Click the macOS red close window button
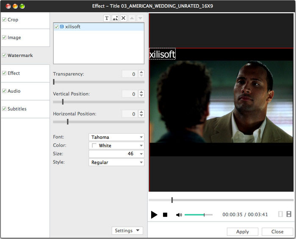The width and height of the screenshot is (296, 239). 8,6
